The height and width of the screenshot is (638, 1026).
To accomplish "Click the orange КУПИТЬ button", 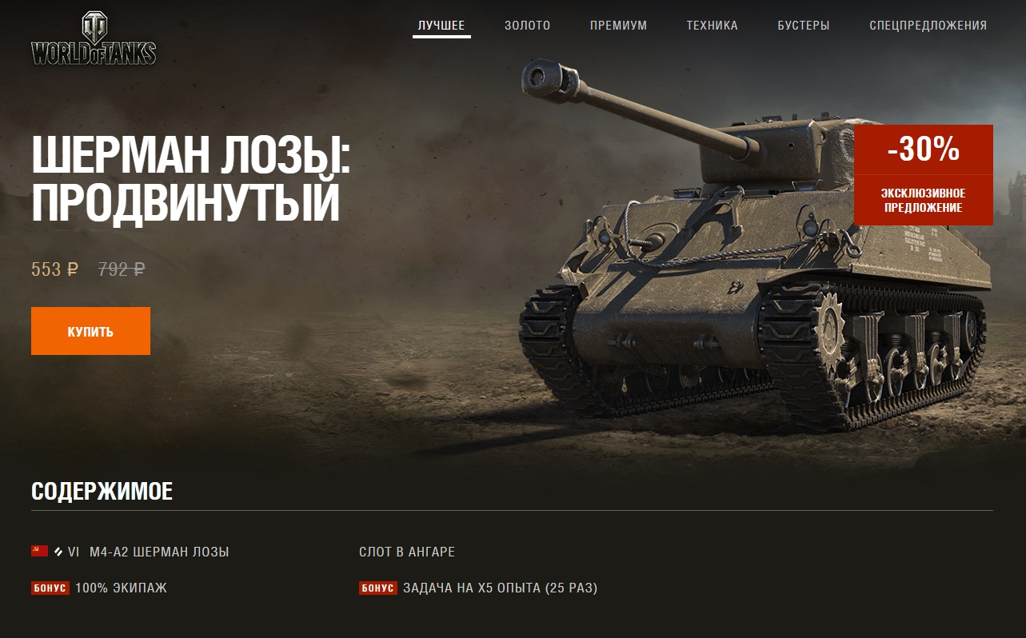I will pos(90,331).
